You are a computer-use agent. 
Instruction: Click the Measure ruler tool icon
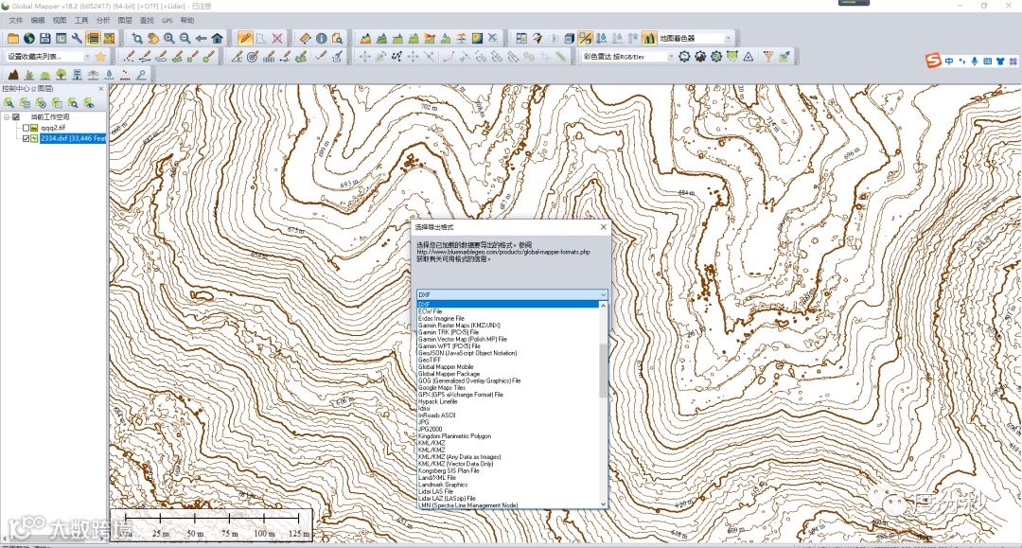[x=305, y=39]
